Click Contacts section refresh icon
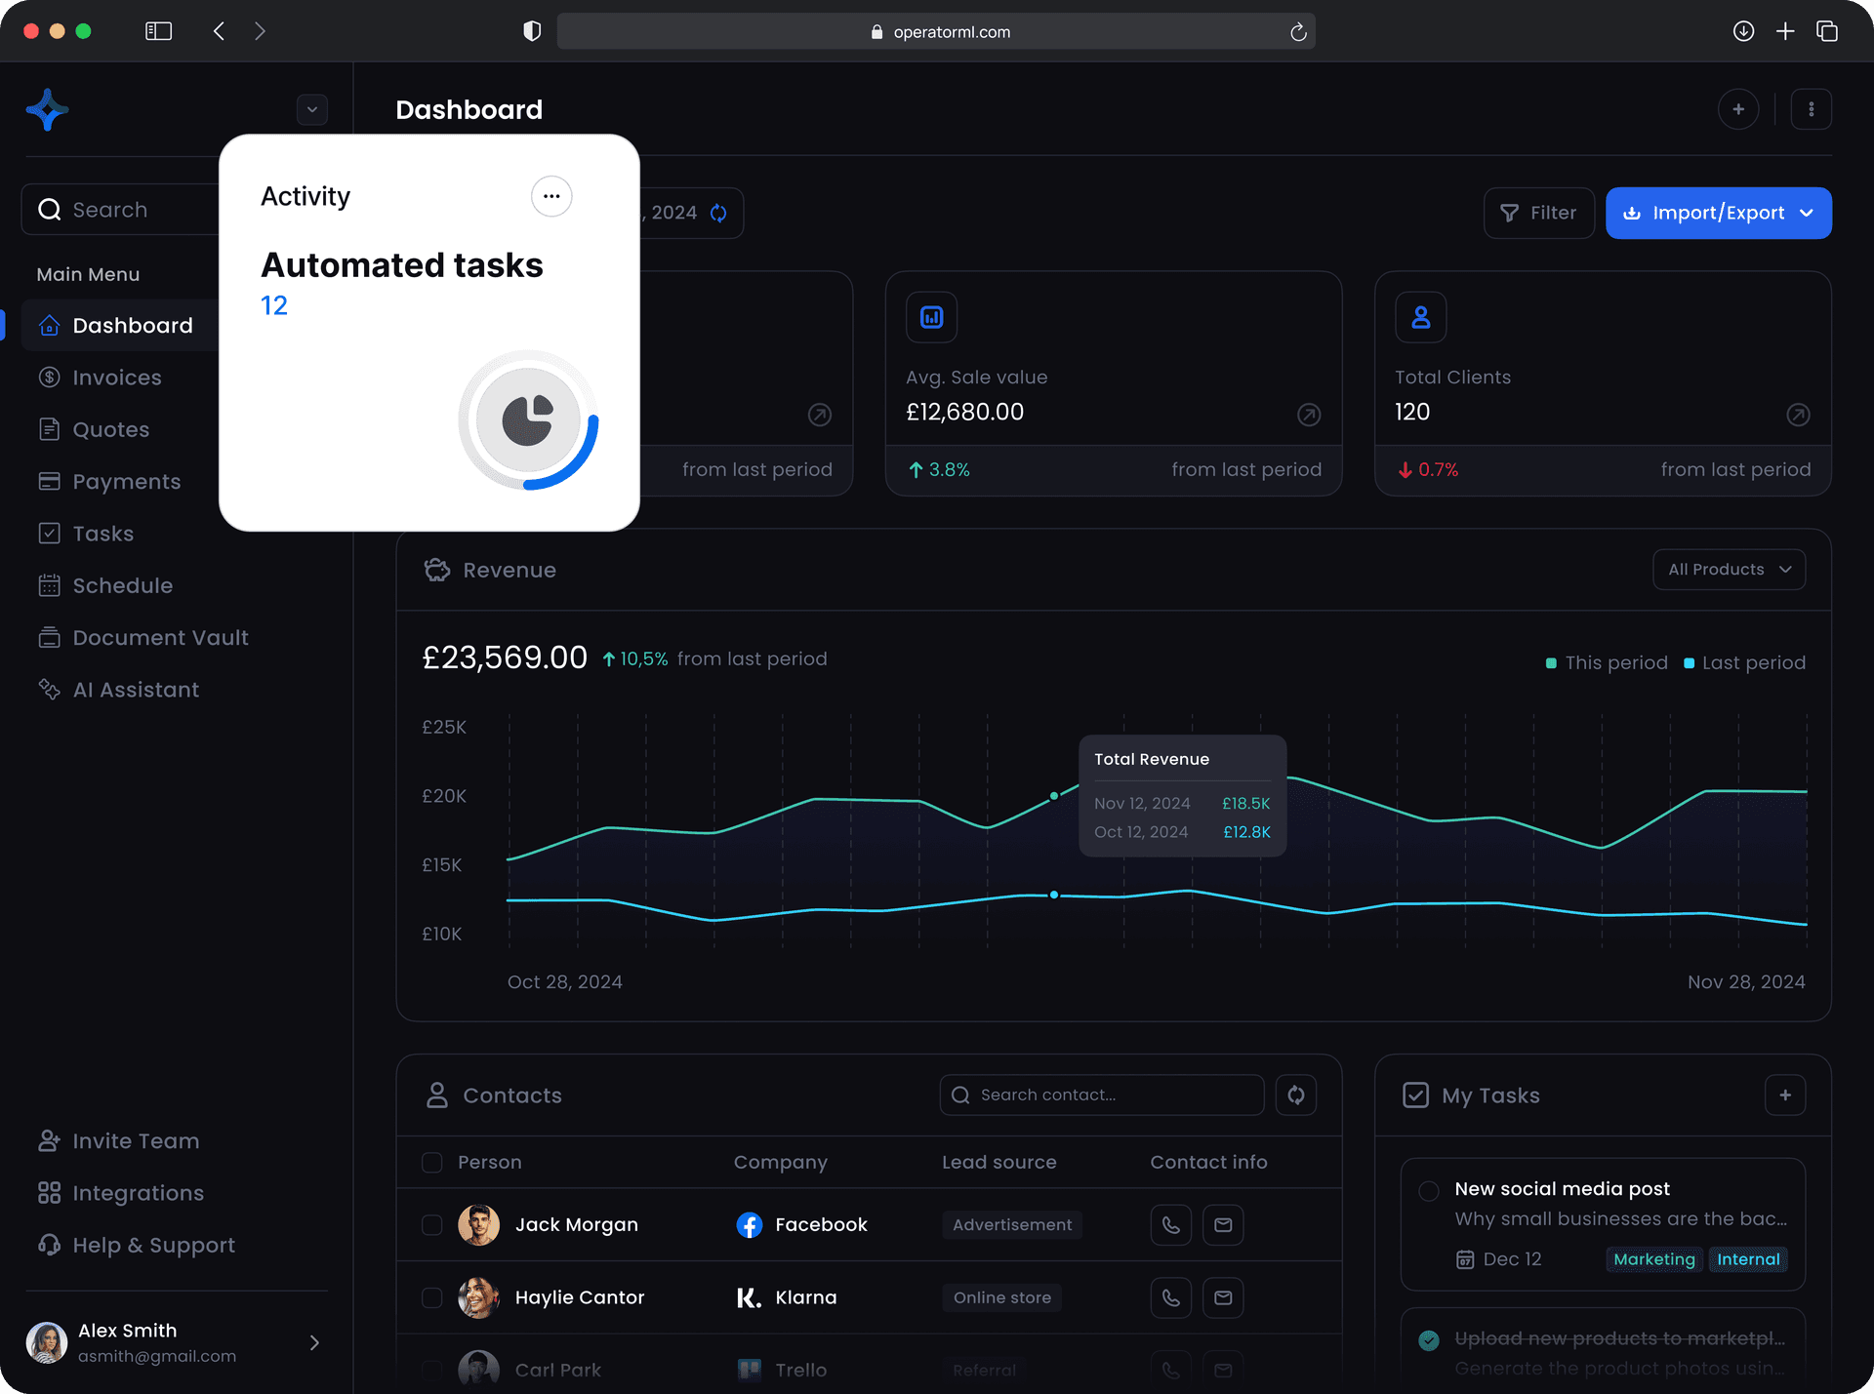 click(1295, 1095)
